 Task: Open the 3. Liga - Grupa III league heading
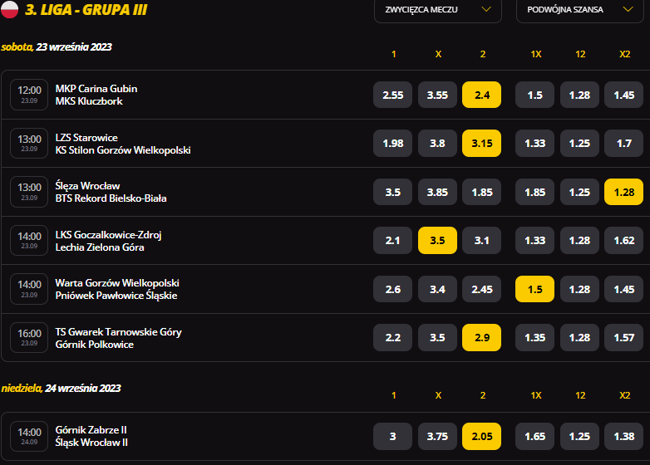pos(86,9)
